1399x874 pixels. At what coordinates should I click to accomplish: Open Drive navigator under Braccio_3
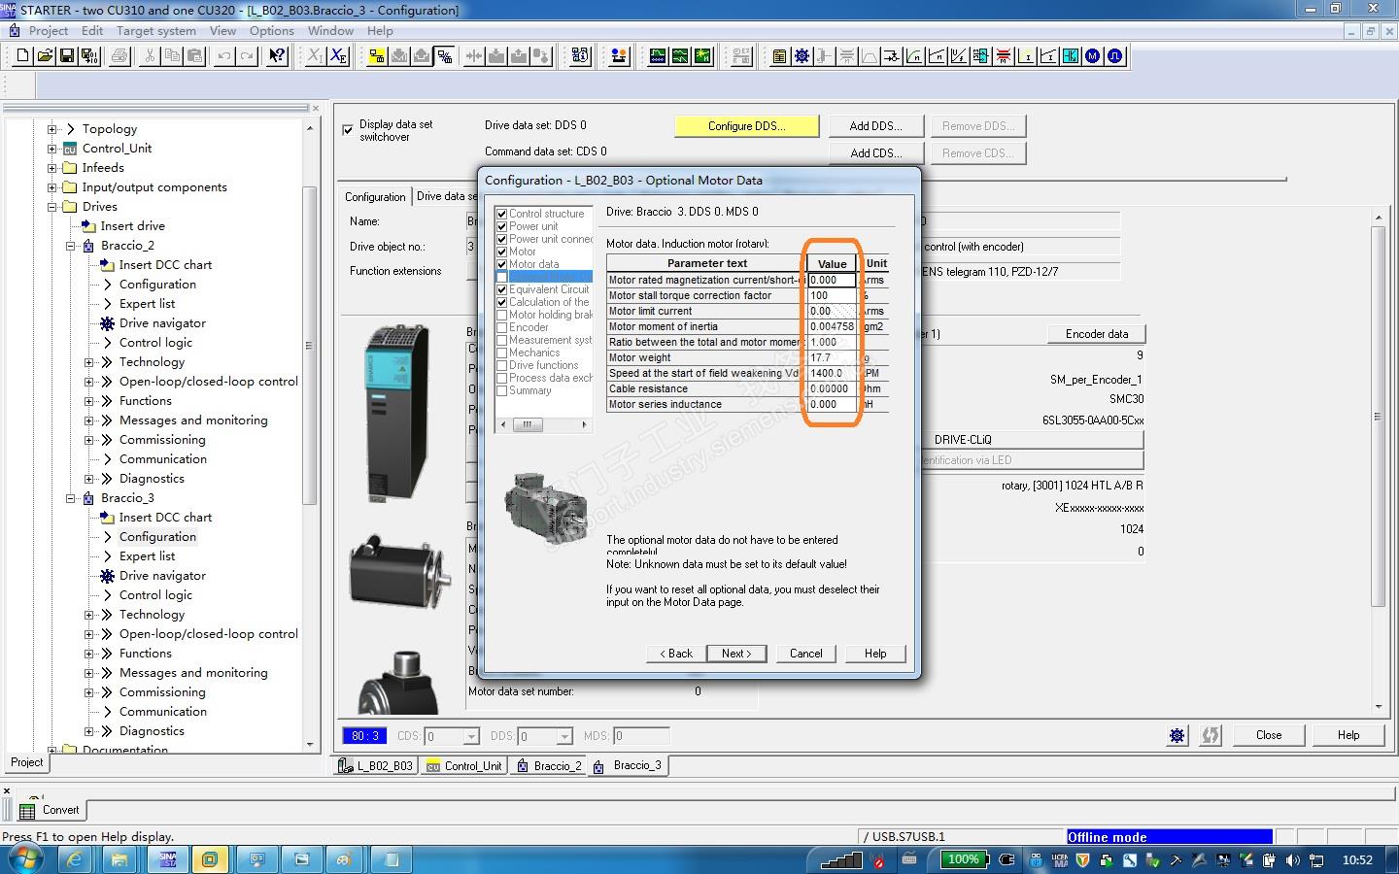click(x=162, y=576)
